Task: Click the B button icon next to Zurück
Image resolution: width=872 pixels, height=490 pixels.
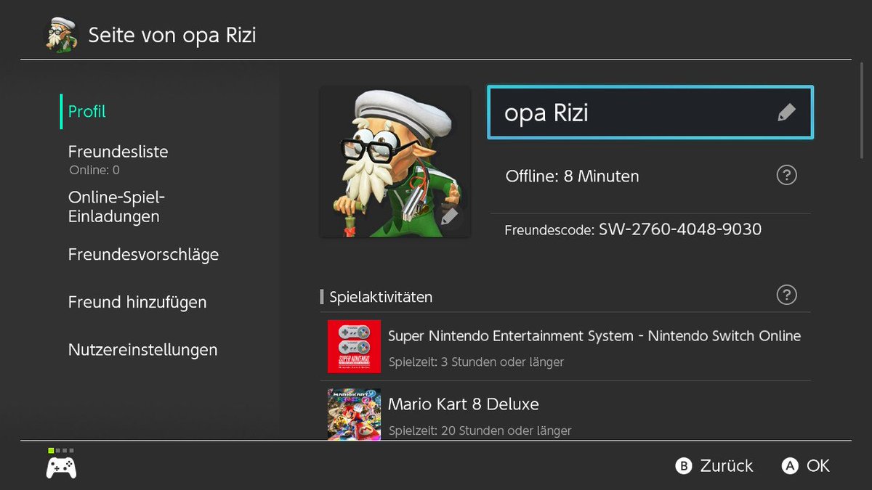Action: [684, 466]
